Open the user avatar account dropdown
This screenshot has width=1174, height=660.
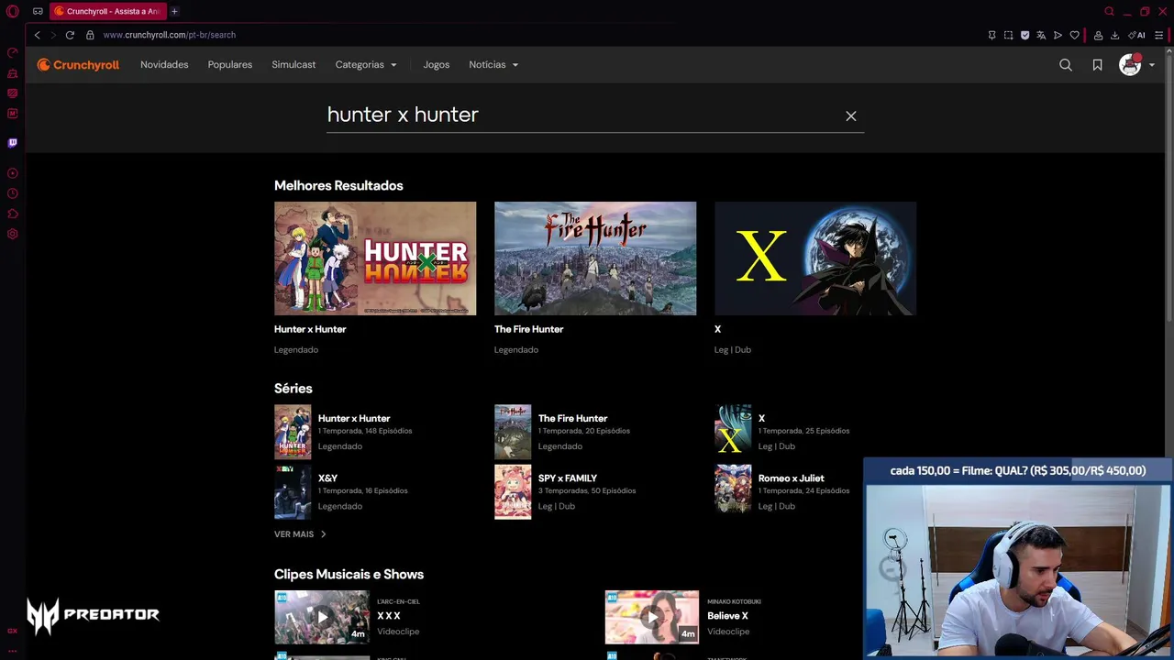pyautogui.click(x=1136, y=65)
